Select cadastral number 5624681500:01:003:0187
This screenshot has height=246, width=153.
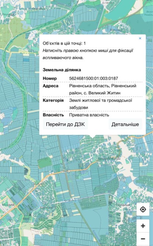pos(94,78)
